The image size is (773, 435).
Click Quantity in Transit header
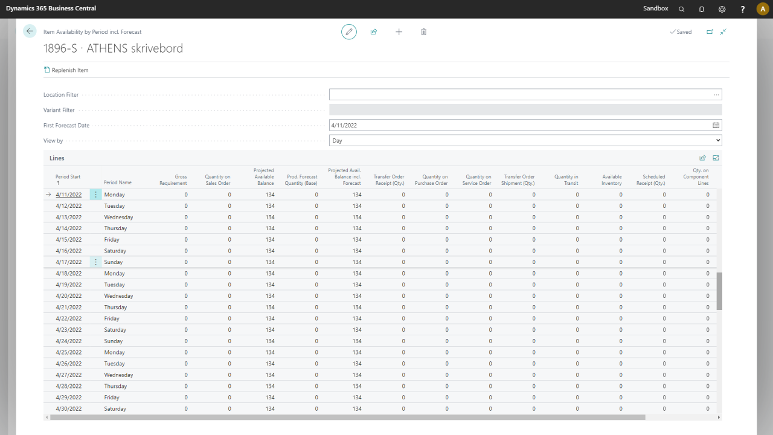[x=566, y=180]
